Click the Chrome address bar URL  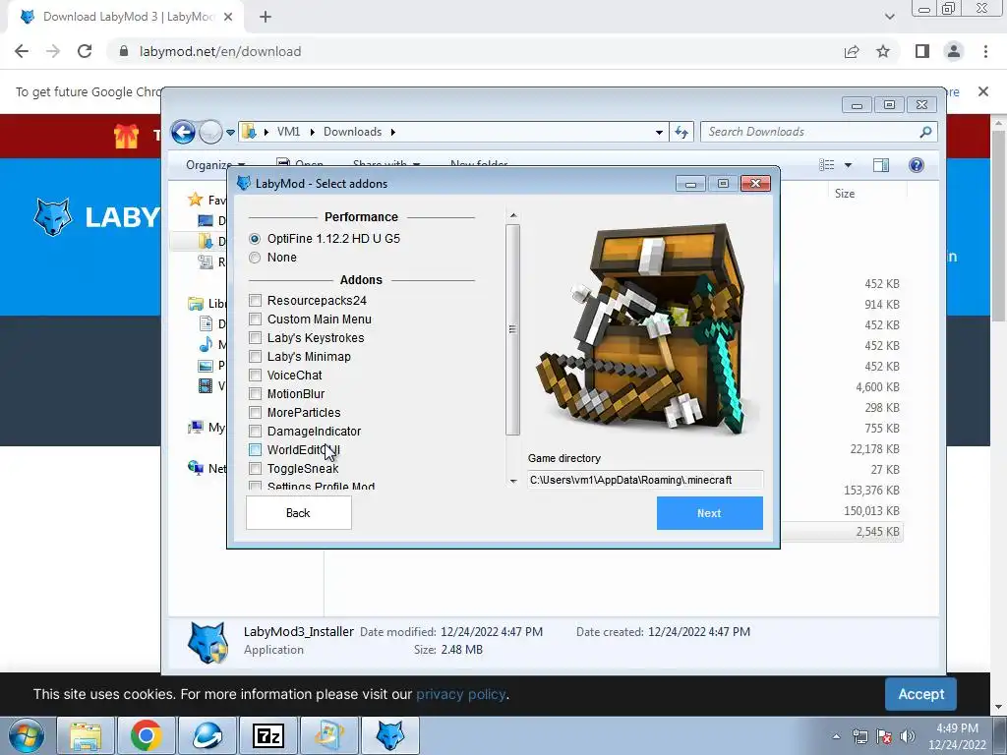click(220, 51)
